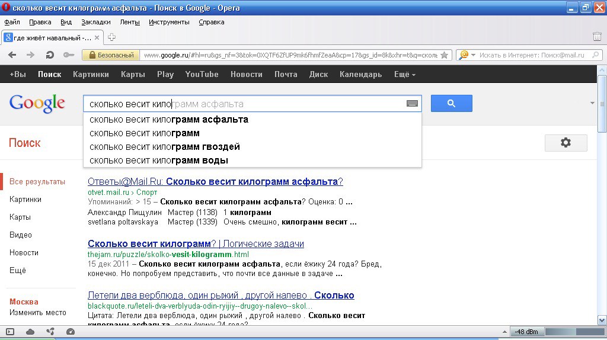Image resolution: width=607 pixels, height=340 pixels.
Task: Click "Поиск" in the black Google bar
Action: tap(50, 74)
